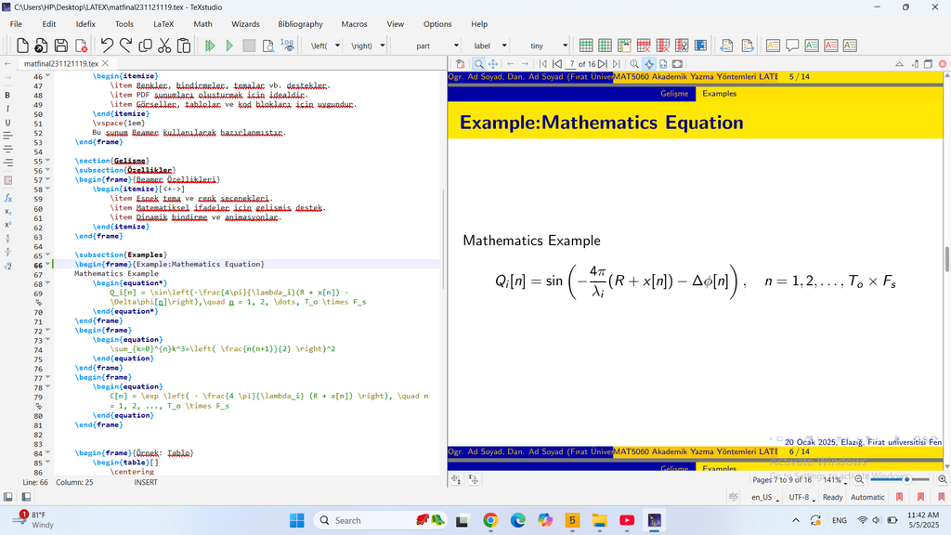Open en_US language dropdown

pos(765,497)
